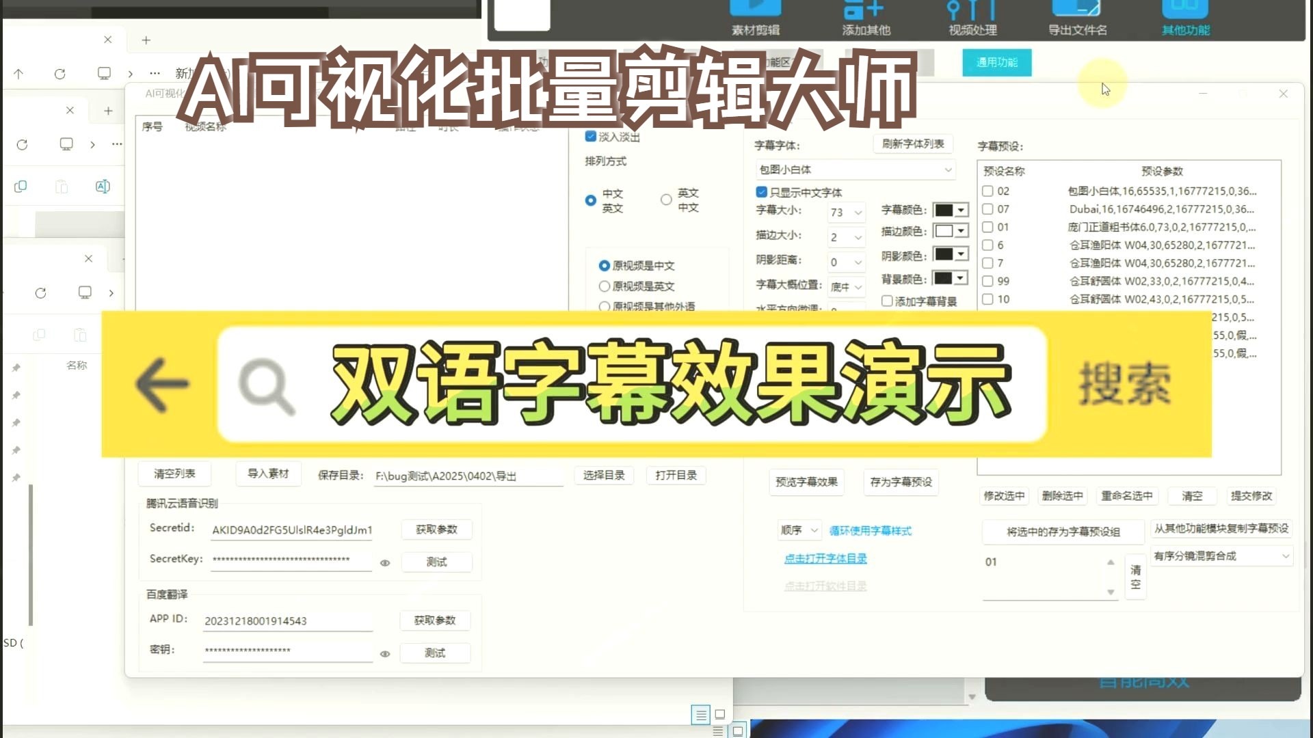The image size is (1313, 738).
Task: Switch to the 通用功能 tab
Action: click(x=997, y=63)
